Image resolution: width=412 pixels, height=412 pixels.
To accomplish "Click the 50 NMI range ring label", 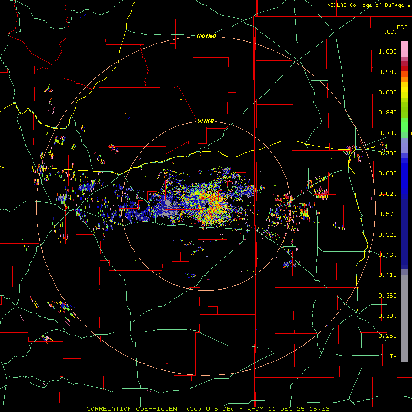I will (x=206, y=121).
